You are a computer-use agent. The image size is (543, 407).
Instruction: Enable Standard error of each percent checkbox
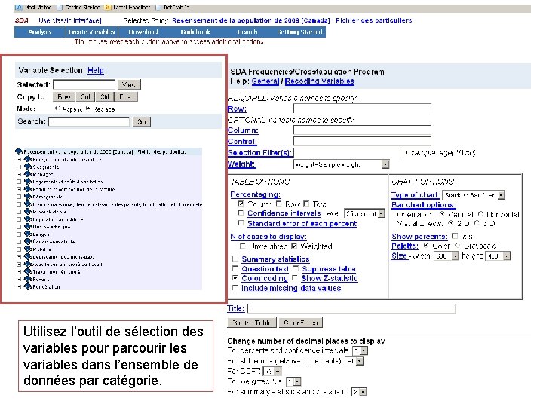pyautogui.click(x=241, y=222)
